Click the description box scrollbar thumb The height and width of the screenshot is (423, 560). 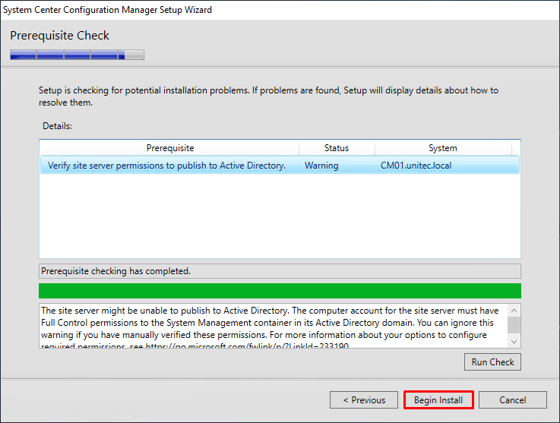514,325
